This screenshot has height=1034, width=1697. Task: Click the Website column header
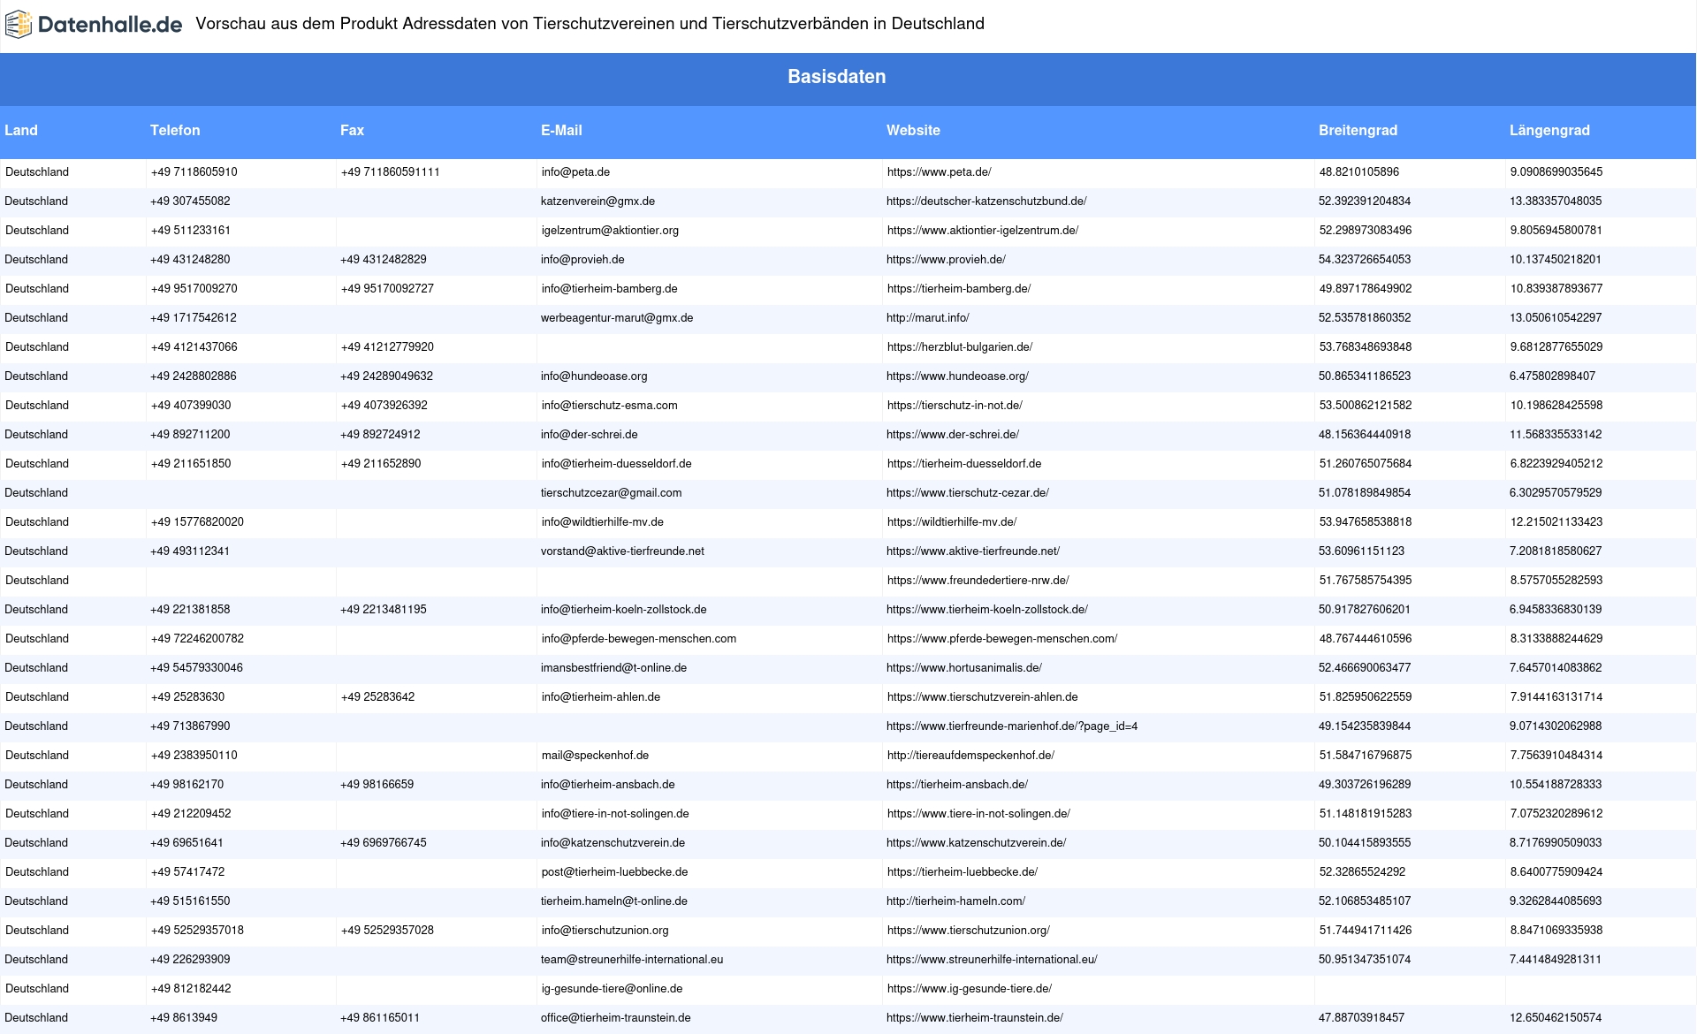tap(913, 130)
